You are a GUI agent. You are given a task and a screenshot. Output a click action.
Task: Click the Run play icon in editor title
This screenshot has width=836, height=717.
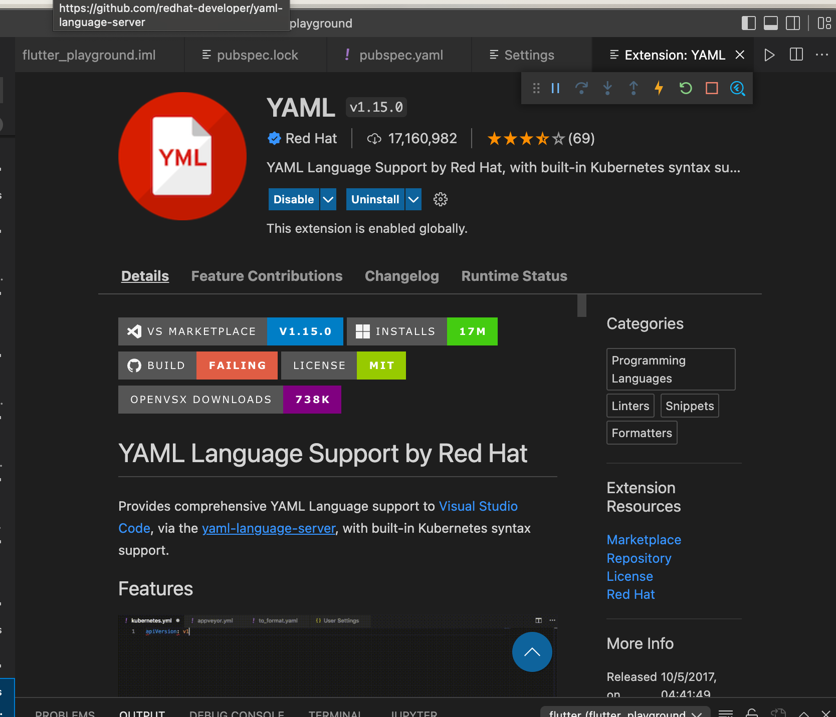pyautogui.click(x=769, y=55)
